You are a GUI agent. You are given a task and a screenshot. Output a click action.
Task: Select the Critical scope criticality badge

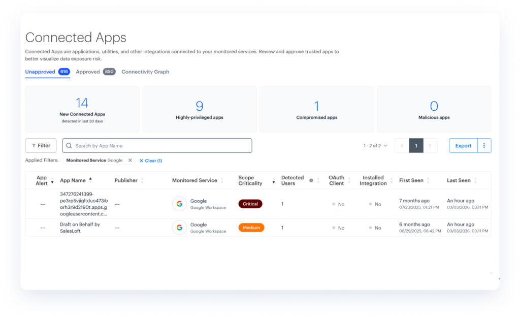coord(250,204)
